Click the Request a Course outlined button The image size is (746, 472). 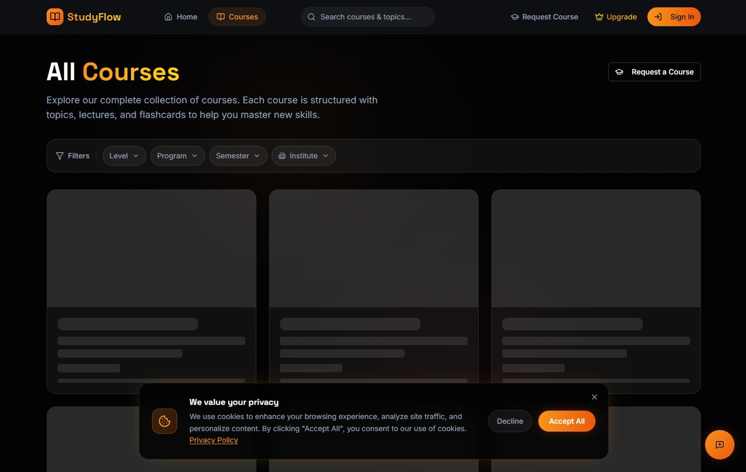(654, 72)
